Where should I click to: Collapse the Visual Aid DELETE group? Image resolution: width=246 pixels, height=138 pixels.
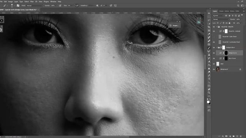coord(217,27)
